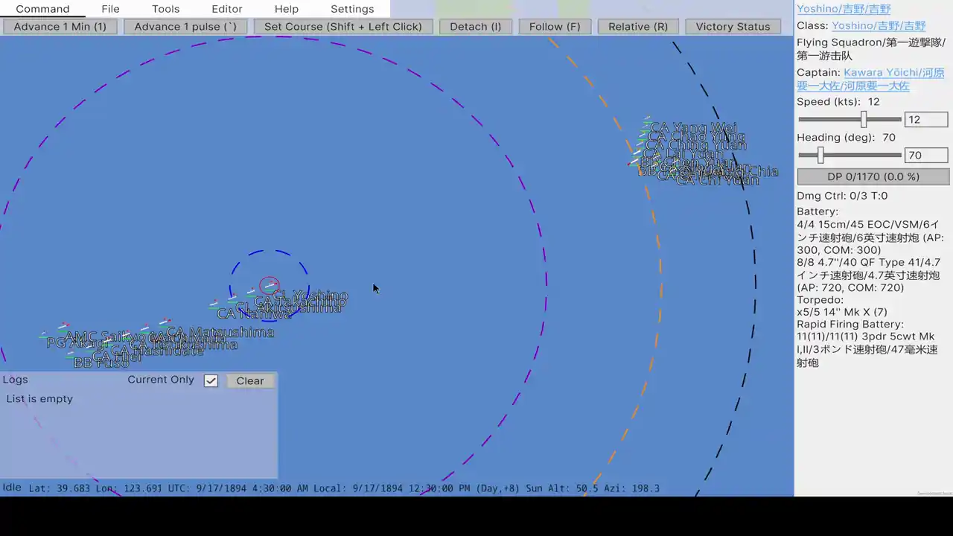Click the Follow (F) button

[x=555, y=27]
